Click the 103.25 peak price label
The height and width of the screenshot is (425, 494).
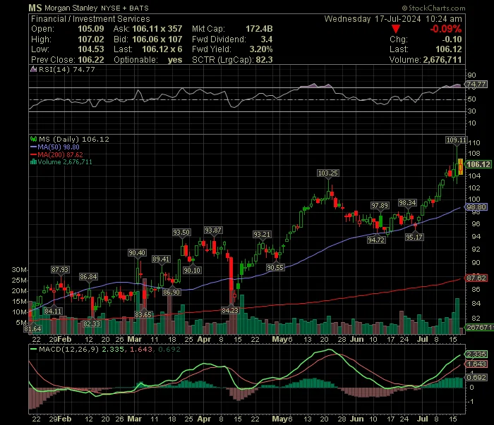tap(328, 173)
